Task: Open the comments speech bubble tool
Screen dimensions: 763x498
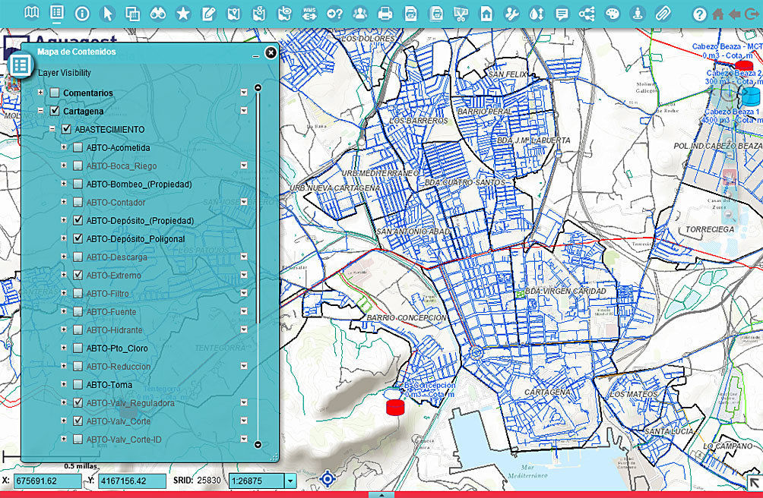Action: tap(562, 14)
